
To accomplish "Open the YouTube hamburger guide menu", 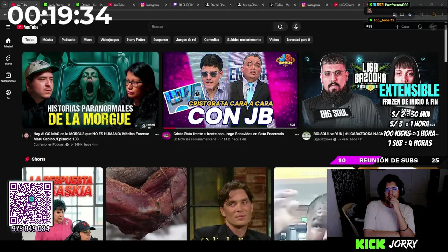I will (x=8, y=27).
